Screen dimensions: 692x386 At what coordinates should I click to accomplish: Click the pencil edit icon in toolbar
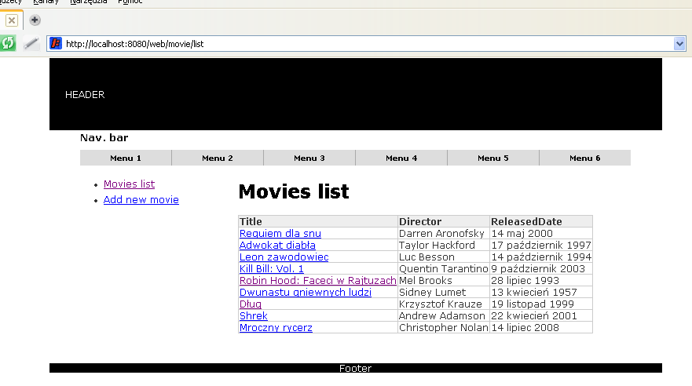[31, 43]
